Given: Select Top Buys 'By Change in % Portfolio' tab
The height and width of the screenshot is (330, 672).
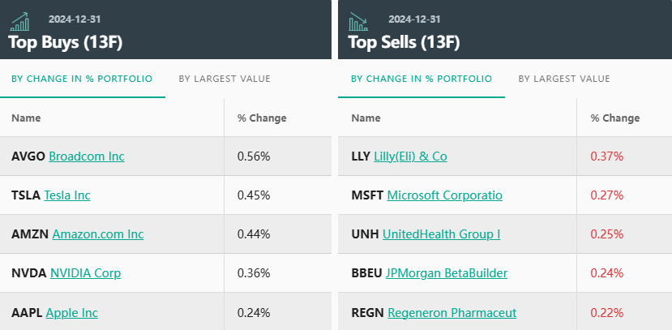Looking at the screenshot, I should [x=82, y=79].
